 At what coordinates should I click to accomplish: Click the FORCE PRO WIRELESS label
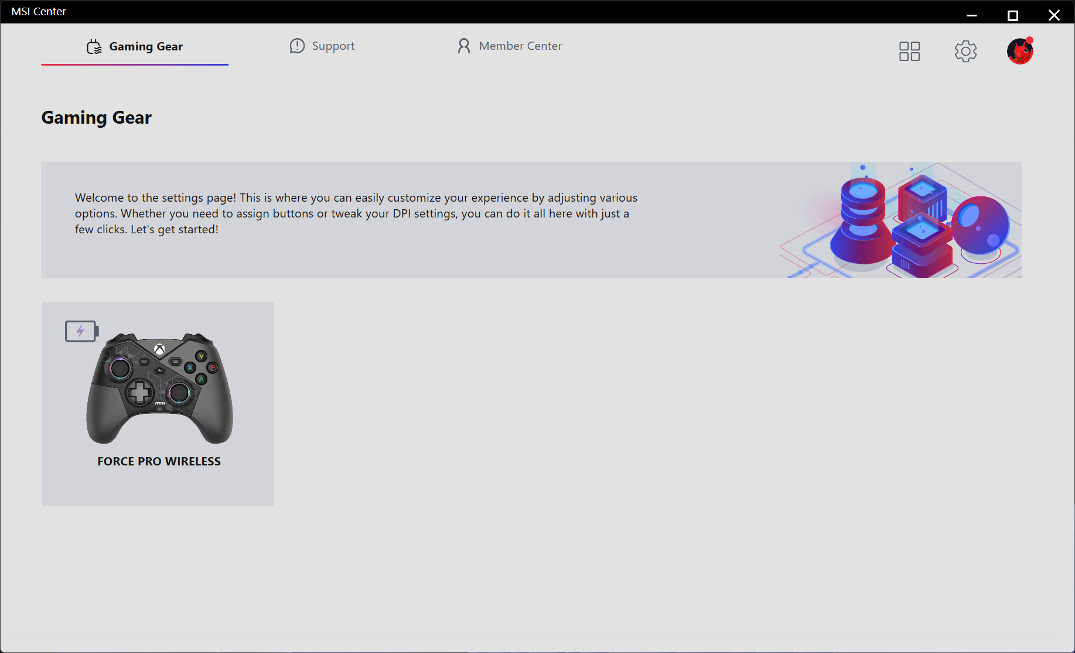(159, 461)
